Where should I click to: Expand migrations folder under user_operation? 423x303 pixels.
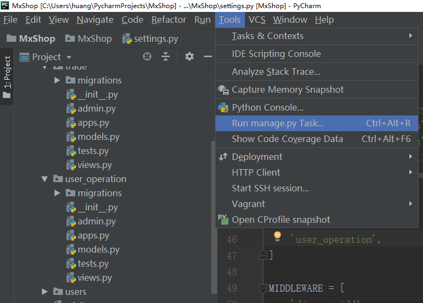point(57,193)
